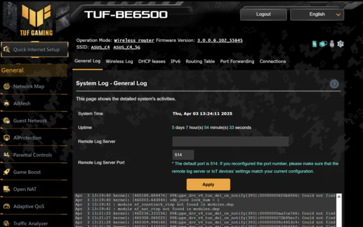363x227 pixels.
Task: Switch to the General Log tab
Action: click(88, 61)
